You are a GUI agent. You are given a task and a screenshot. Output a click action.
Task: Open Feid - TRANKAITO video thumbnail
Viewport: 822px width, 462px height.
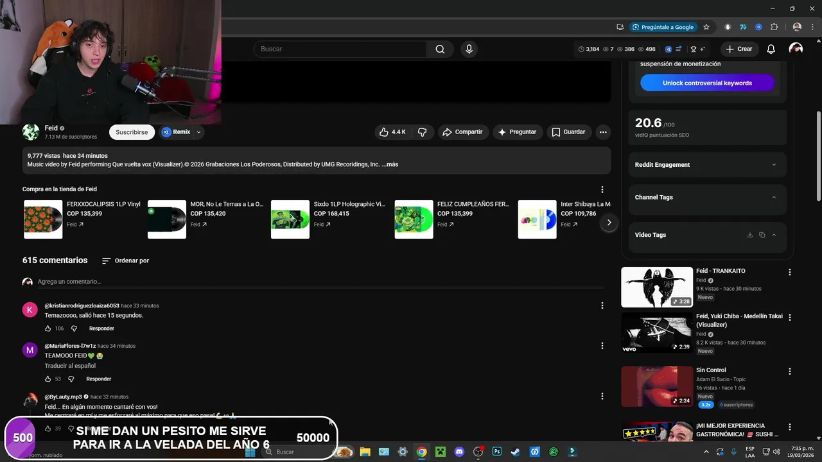click(656, 287)
